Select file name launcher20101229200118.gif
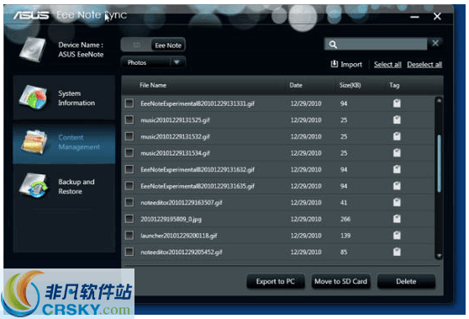This screenshot has width=469, height=319. (x=178, y=236)
